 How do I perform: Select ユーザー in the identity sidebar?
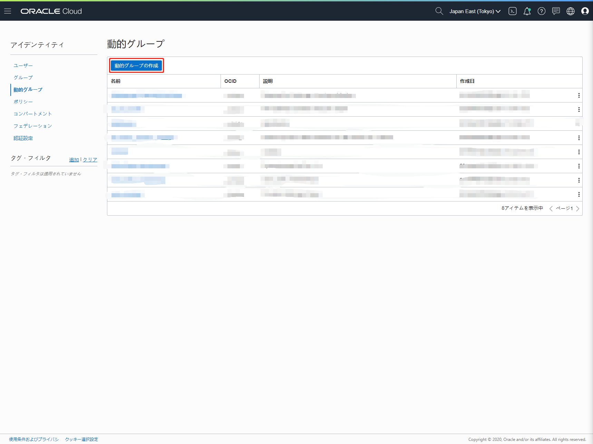coord(23,66)
